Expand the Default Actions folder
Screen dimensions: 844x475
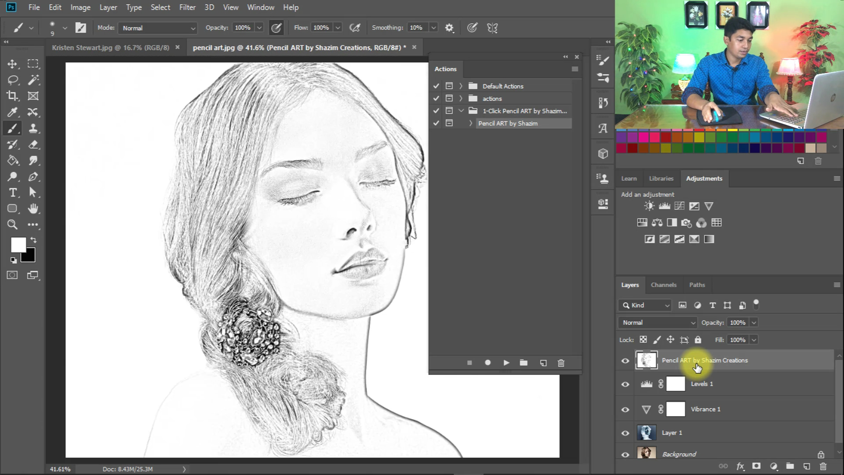tap(461, 86)
